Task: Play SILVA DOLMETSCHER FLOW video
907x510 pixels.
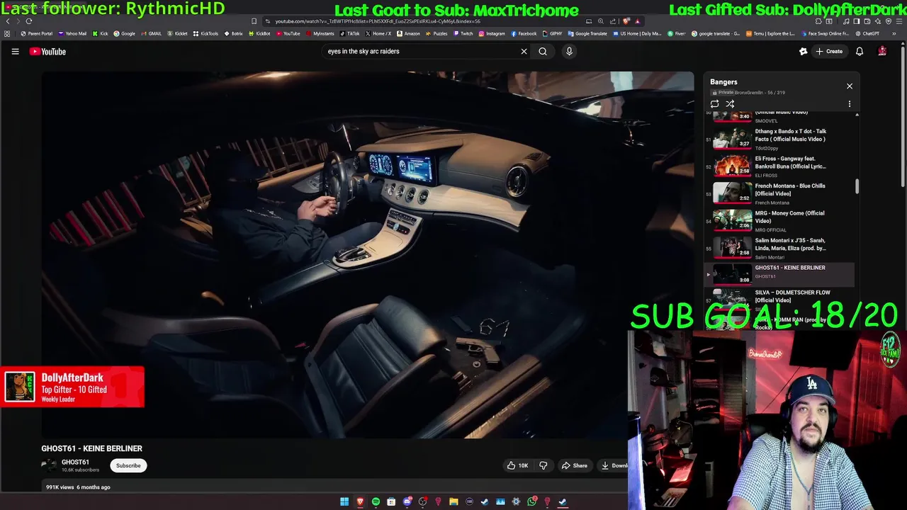Action: [x=779, y=300]
